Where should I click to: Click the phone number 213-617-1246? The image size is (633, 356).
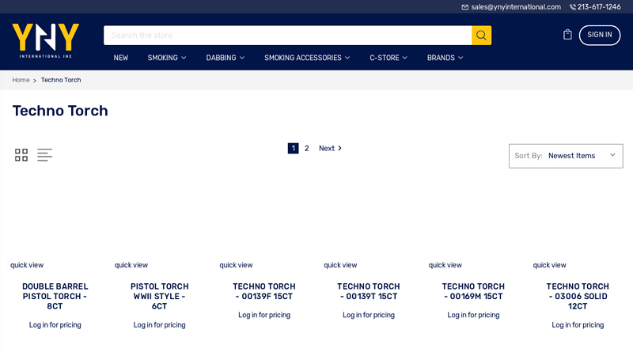(599, 7)
